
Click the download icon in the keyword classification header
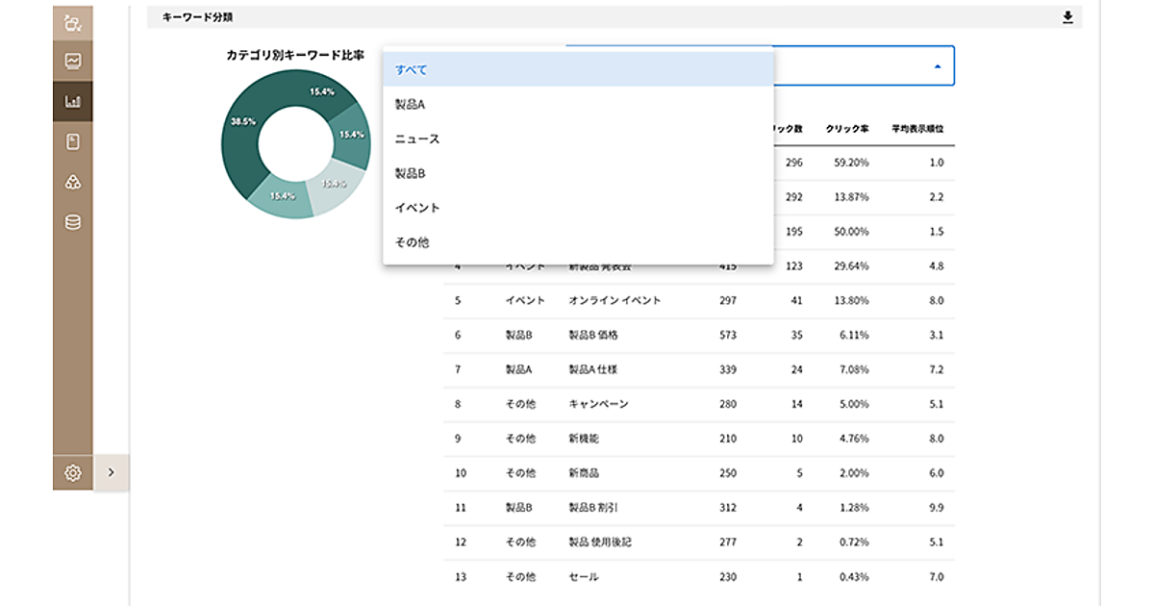point(1067,17)
